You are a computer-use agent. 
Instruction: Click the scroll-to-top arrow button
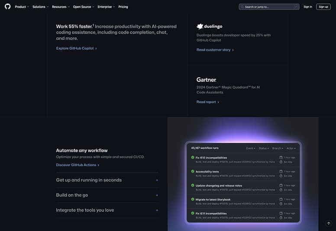click(x=329, y=223)
